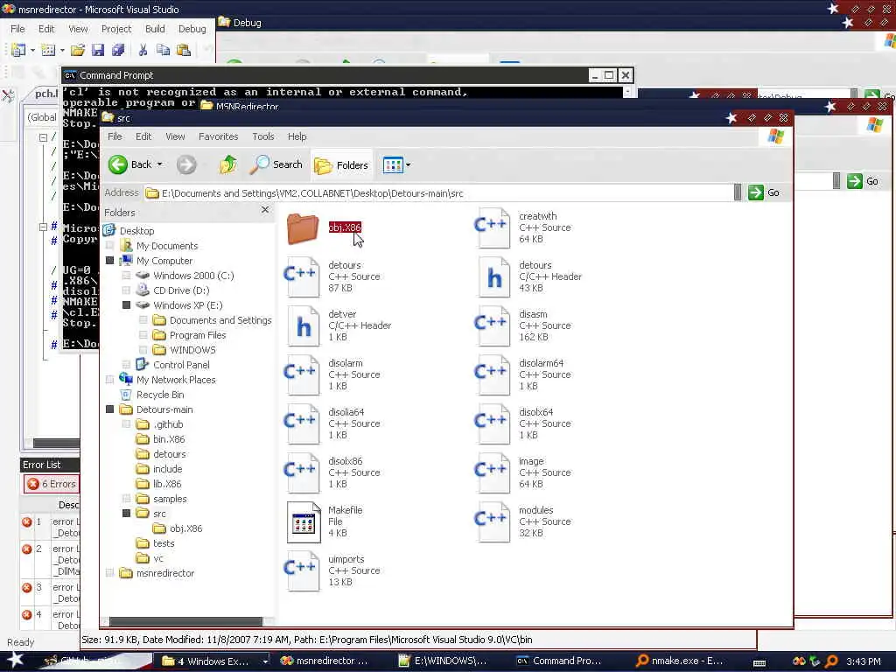Image resolution: width=896 pixels, height=672 pixels.
Task: Collapse Detours-main tree node
Action: pyautogui.click(x=109, y=409)
